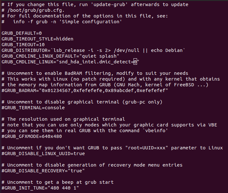Screen dimensions: 228x193
Task: Click the #GRUB_DISABLE_RECOVERY="true" line
Action: click(x=43, y=171)
